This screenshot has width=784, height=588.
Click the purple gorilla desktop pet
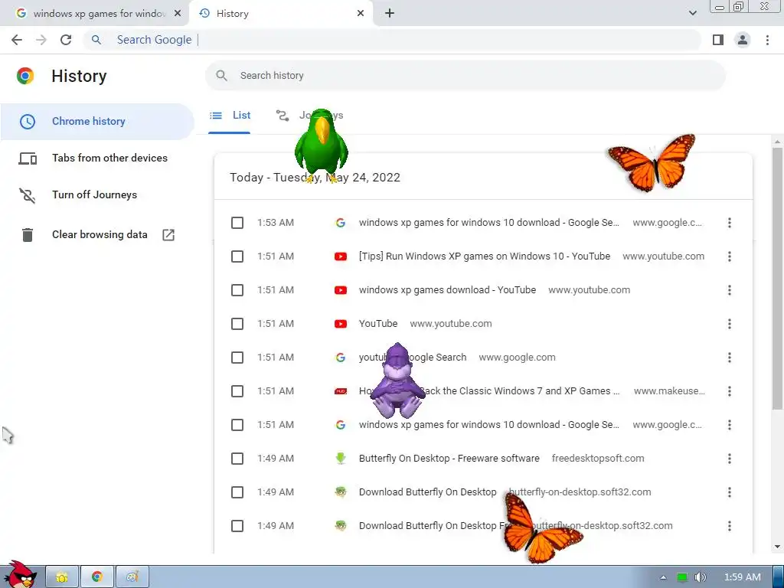pos(397,381)
